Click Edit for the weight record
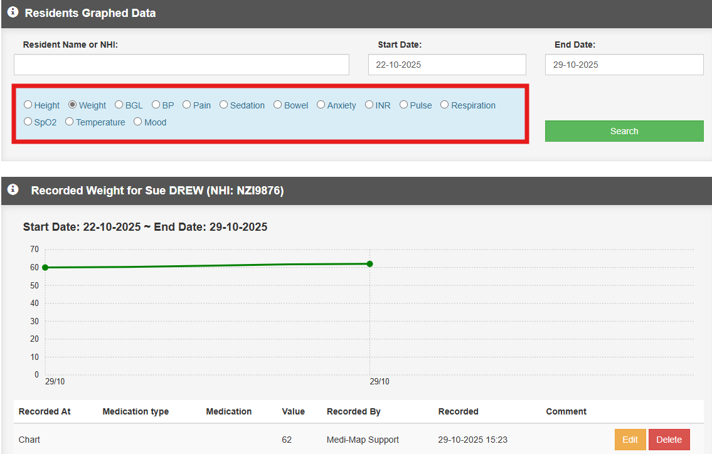 coord(630,440)
